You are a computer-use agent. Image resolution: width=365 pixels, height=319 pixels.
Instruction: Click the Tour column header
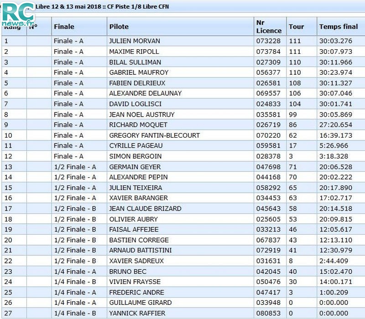[x=296, y=27]
